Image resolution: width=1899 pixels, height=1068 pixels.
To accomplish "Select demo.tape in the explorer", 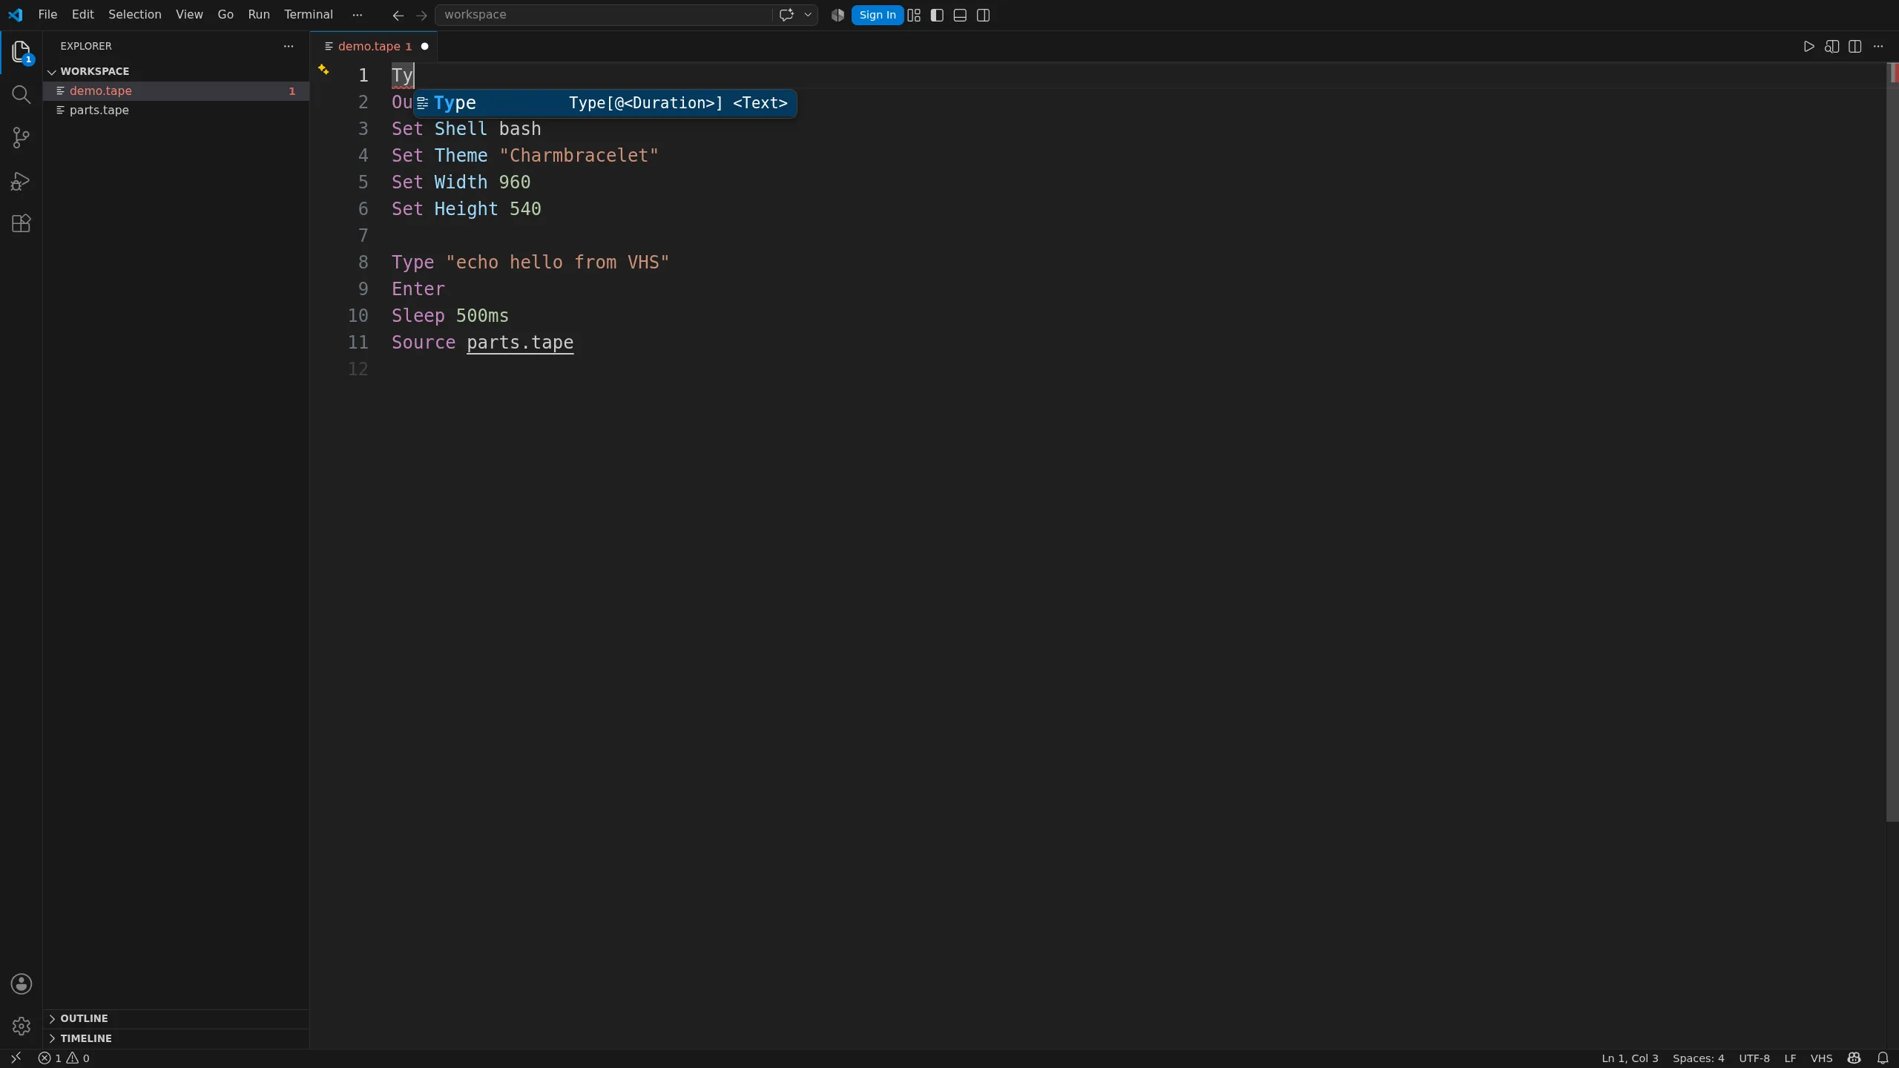I will (x=175, y=90).
